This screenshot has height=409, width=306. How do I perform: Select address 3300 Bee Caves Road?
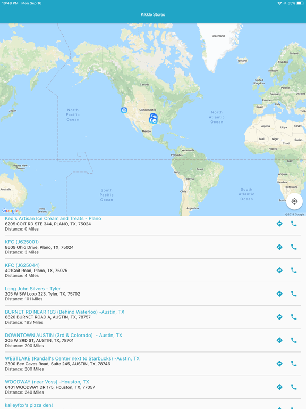click(x=57, y=364)
